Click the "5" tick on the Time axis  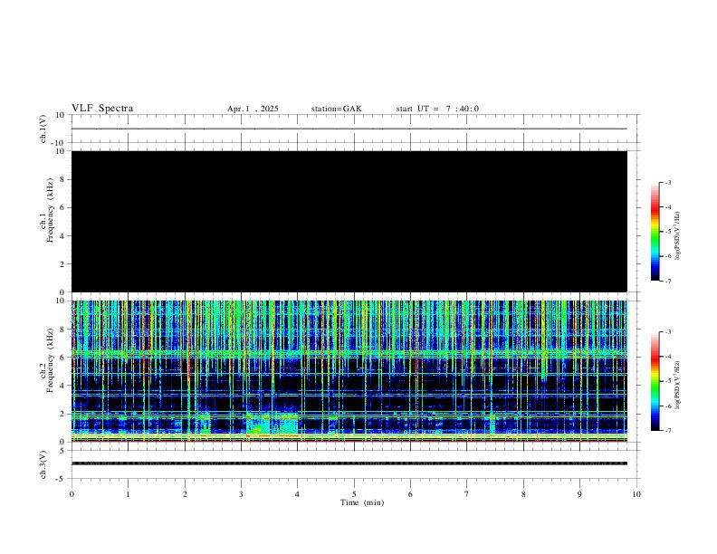tap(354, 494)
